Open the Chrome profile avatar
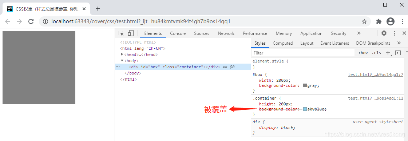This screenshot has width=408, height=141. [391, 21]
